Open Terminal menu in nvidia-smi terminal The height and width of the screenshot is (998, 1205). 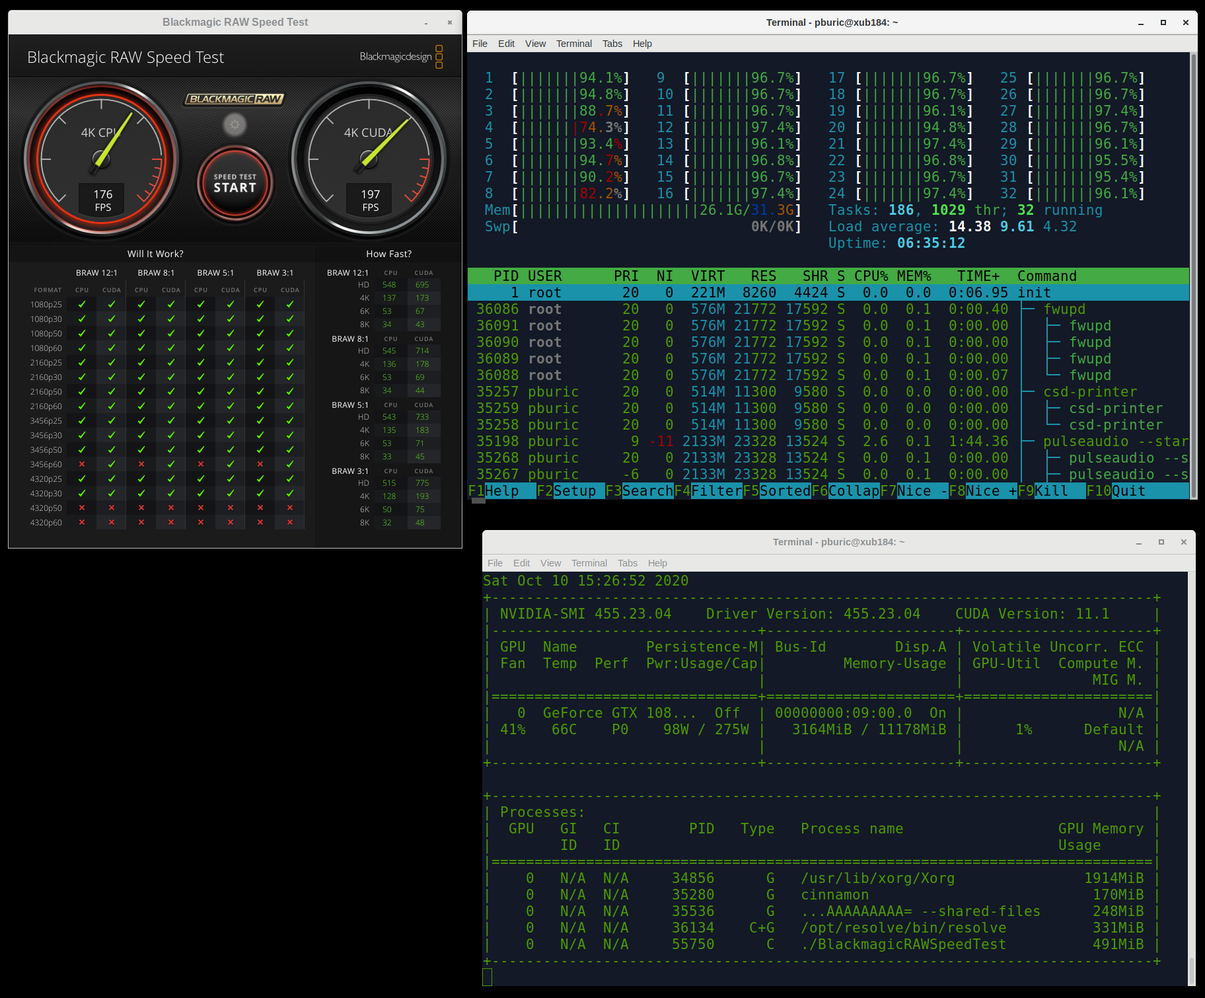tap(589, 563)
